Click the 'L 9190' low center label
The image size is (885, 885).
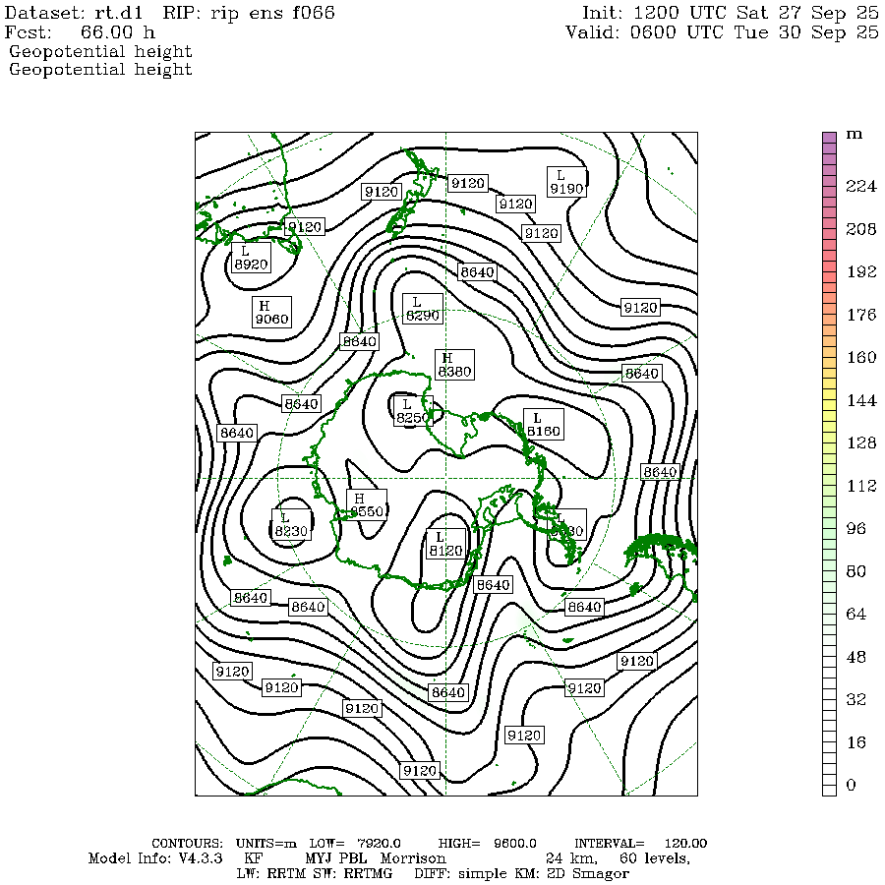[566, 182]
